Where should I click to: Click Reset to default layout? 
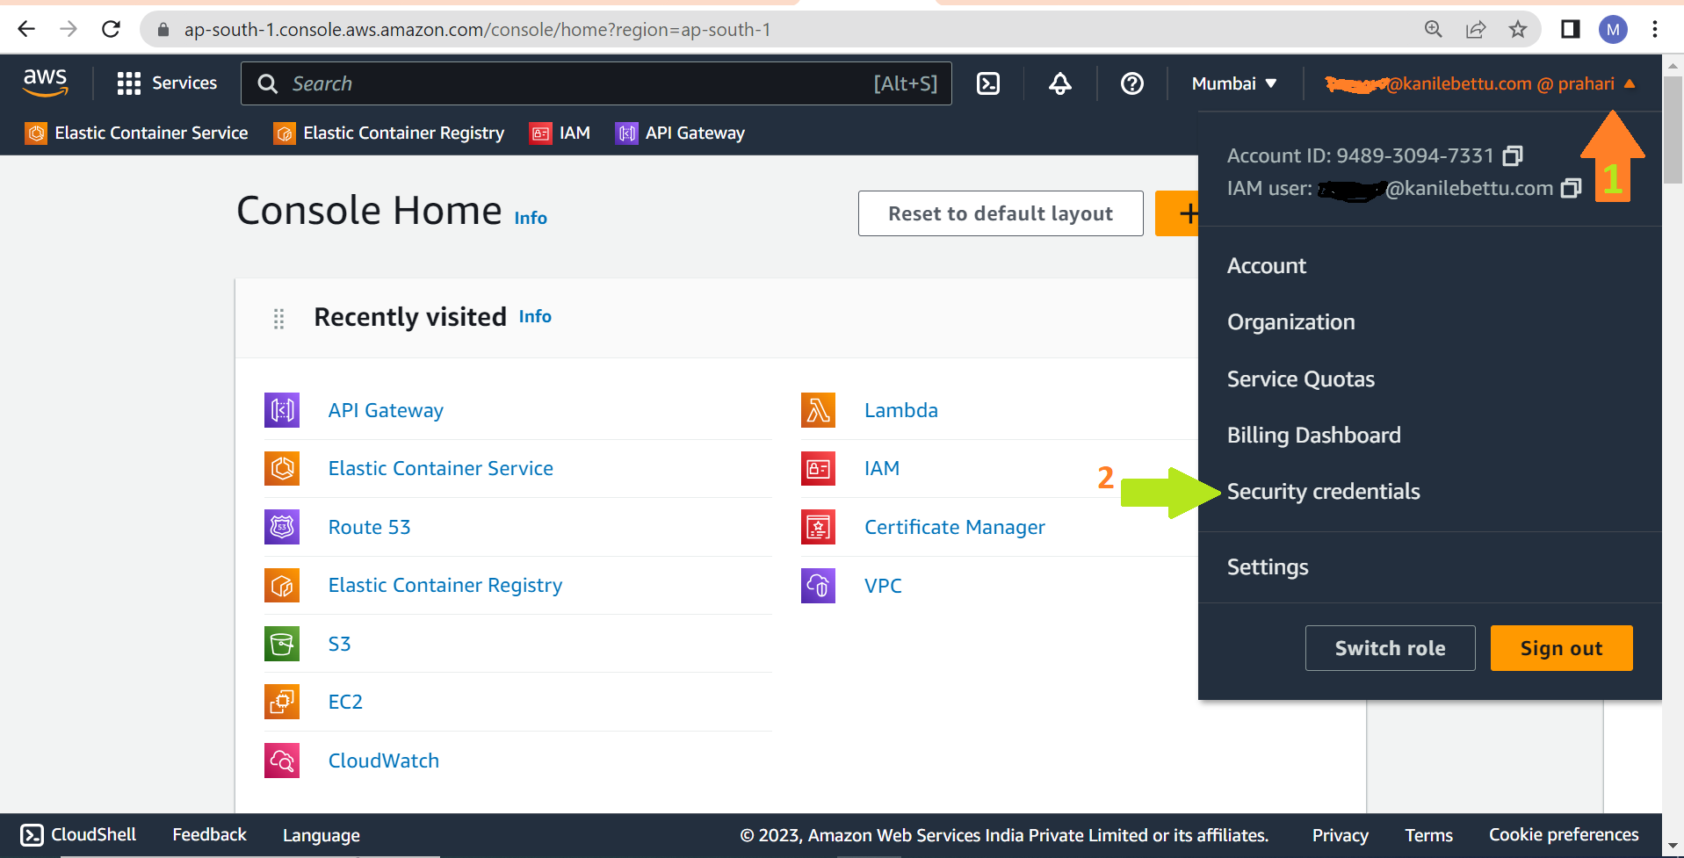(1001, 213)
